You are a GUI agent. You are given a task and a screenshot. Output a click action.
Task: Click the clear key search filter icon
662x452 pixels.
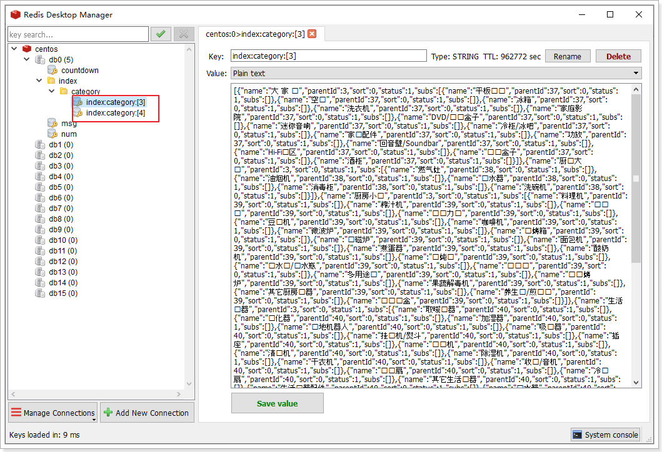tap(184, 34)
